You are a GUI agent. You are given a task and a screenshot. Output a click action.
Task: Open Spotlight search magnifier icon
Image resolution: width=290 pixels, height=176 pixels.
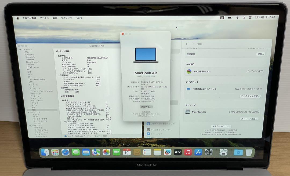(x=244, y=17)
